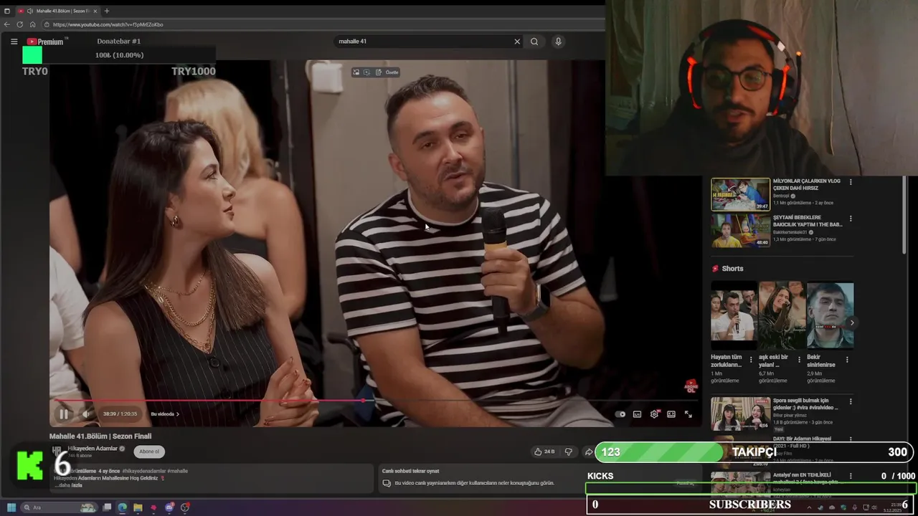Open options for 'aşk eski bir yalan' Short
Screen dimensions: 918x516
tap(799, 359)
